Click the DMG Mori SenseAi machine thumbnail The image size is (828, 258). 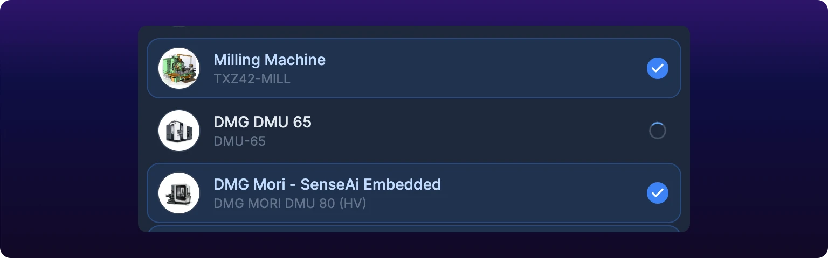(179, 193)
